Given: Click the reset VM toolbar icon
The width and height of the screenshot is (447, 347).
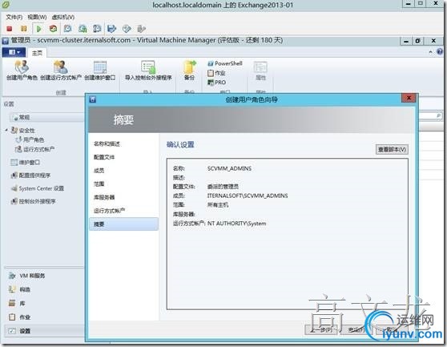Looking at the screenshot, I should (54, 29).
